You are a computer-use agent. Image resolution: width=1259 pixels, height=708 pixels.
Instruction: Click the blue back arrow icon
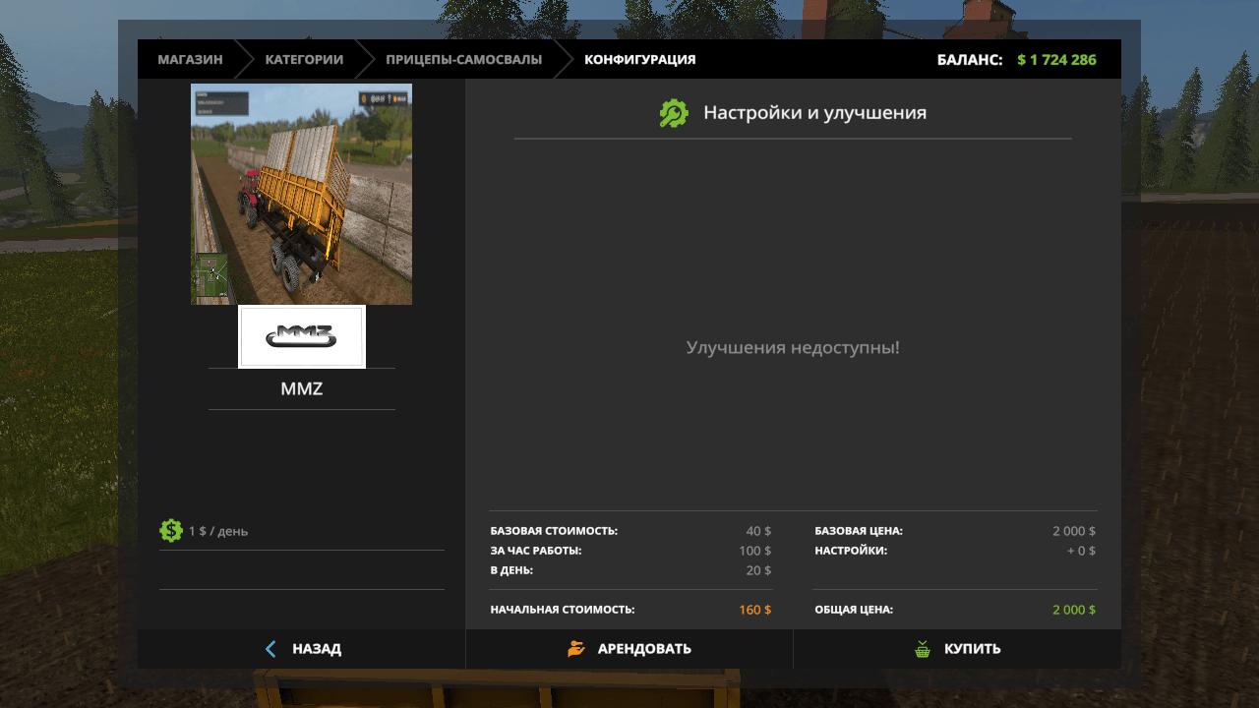(271, 649)
